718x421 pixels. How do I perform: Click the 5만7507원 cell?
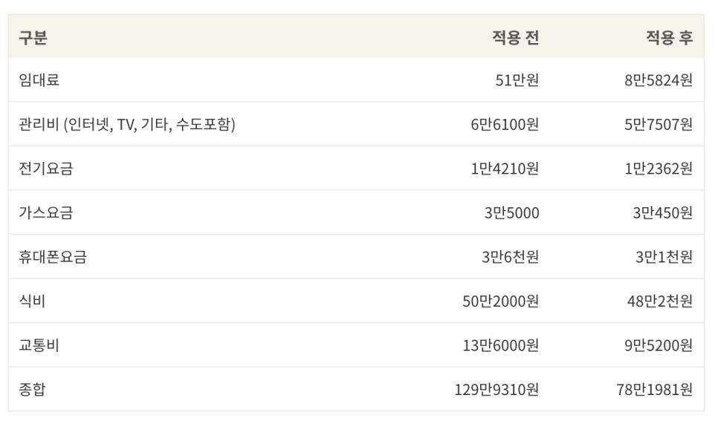659,124
